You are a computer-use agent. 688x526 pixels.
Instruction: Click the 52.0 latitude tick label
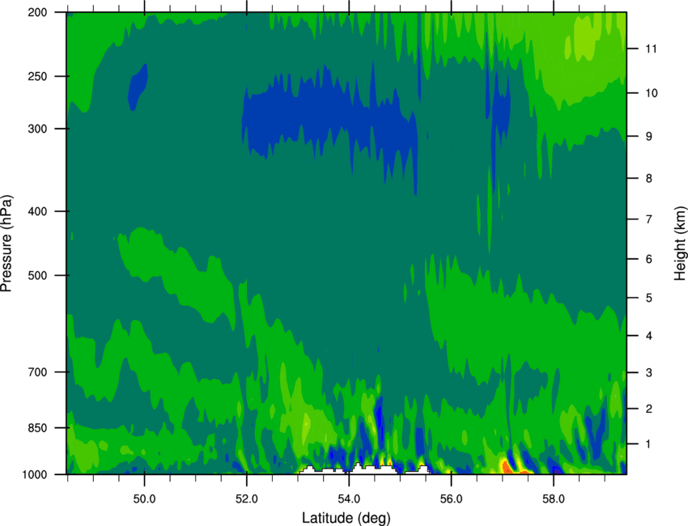pos(247,499)
